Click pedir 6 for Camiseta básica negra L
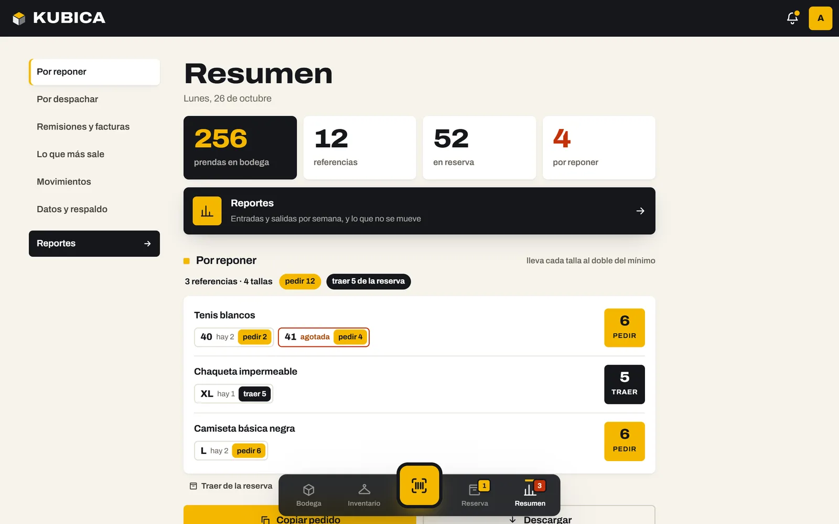The image size is (839, 524). click(249, 451)
